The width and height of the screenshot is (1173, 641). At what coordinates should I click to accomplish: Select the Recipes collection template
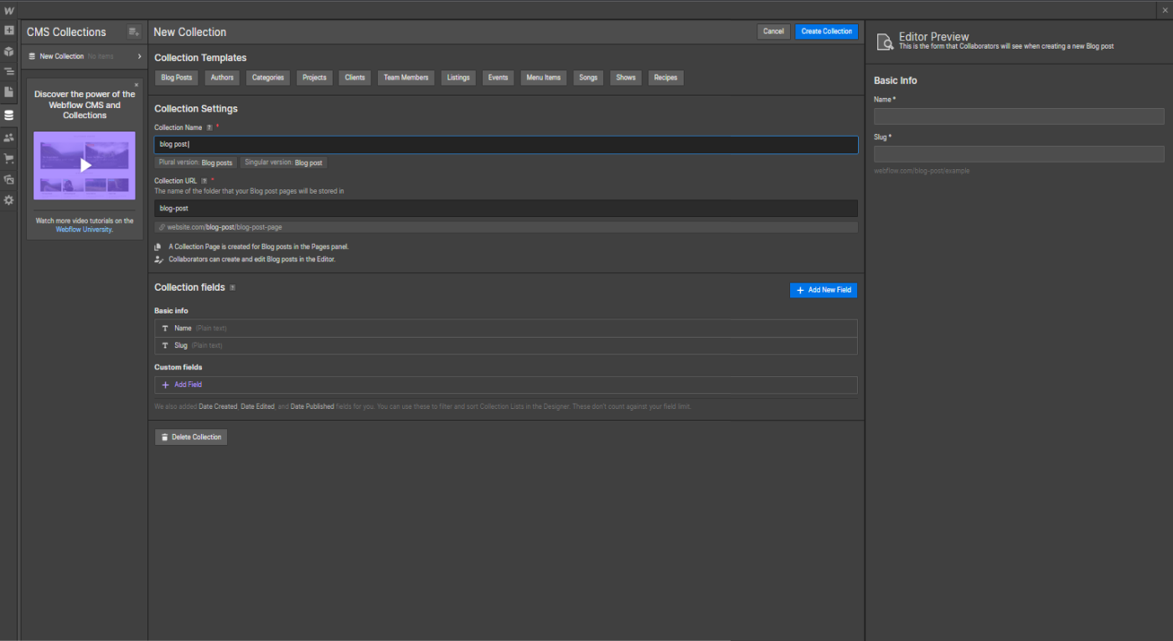pos(665,77)
